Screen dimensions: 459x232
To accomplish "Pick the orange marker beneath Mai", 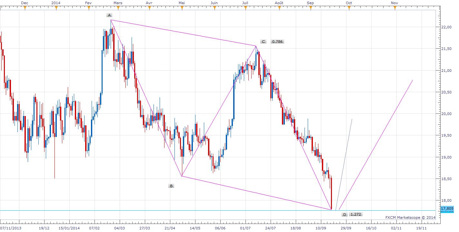I will click(x=182, y=8).
